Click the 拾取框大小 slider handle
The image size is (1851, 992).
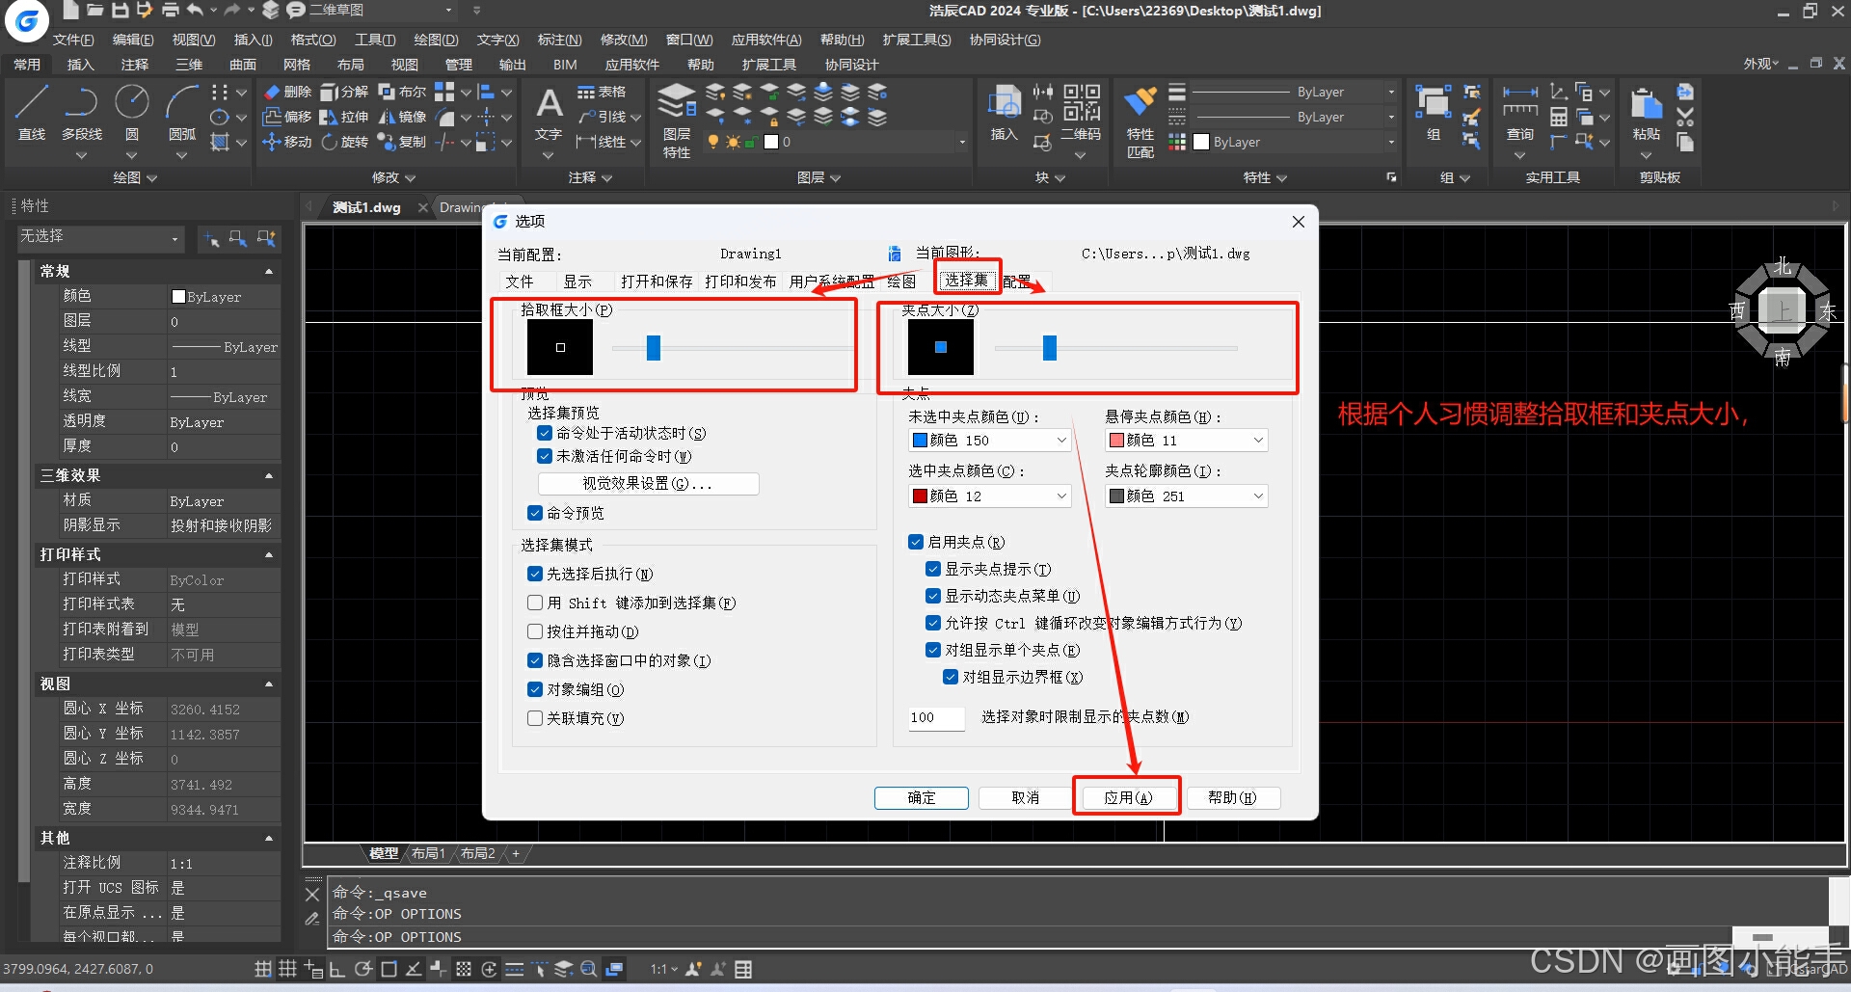pos(654,348)
